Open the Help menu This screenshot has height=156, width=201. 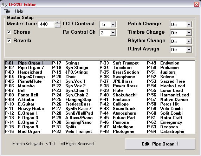pos(19,11)
